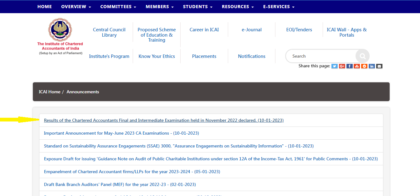Share this page on Reddit

click(364, 66)
